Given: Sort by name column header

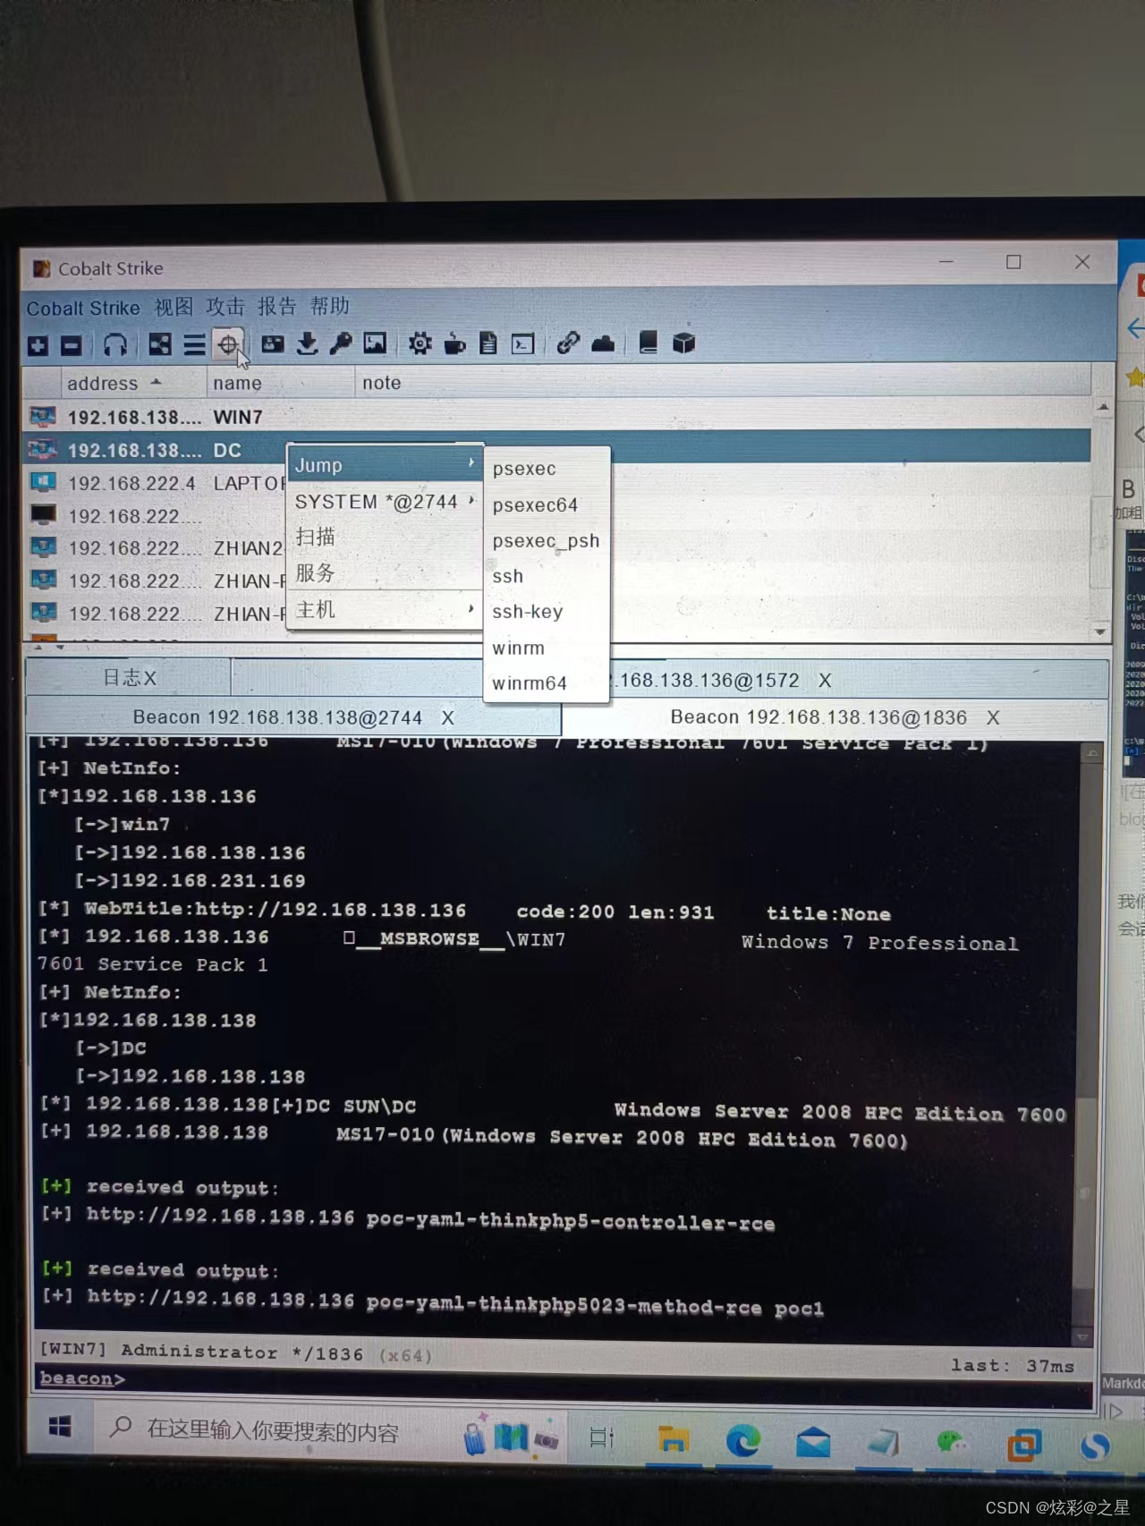Looking at the screenshot, I should 281,383.
